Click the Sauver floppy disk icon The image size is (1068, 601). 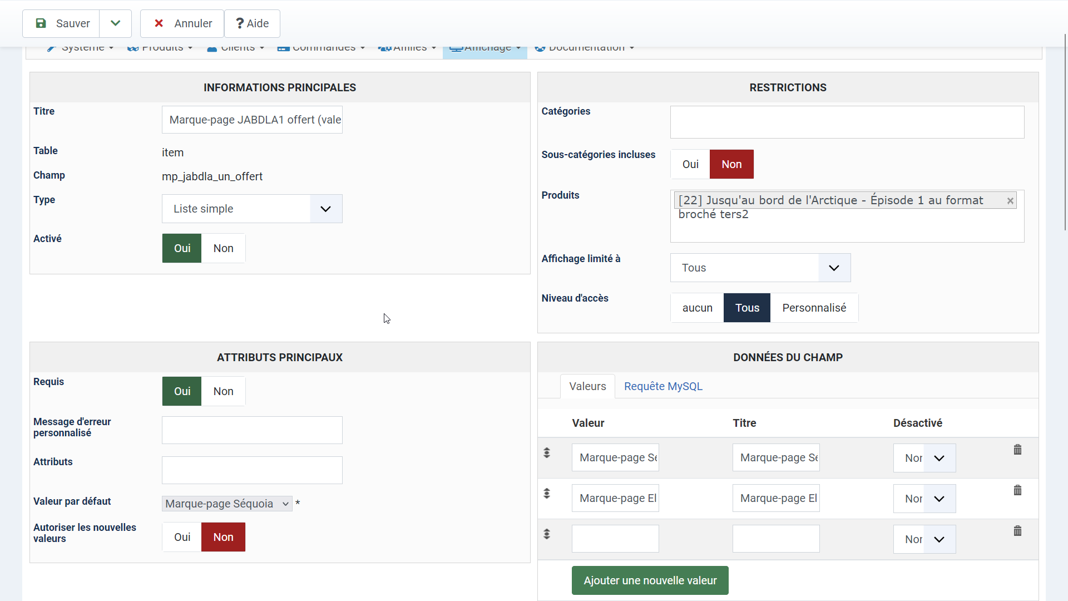click(41, 23)
